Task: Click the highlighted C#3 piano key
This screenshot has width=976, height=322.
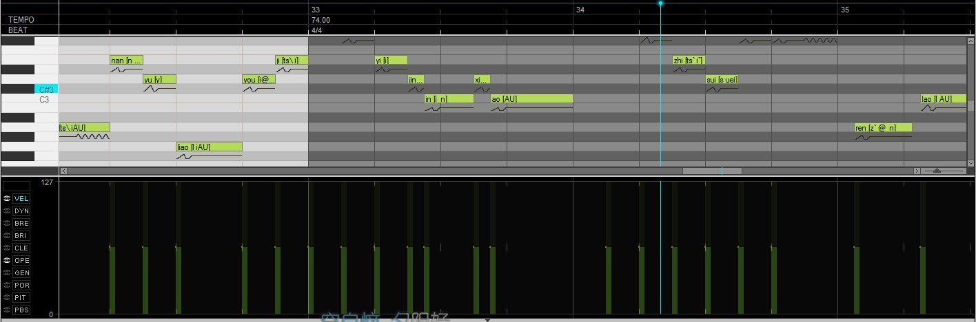Action: pyautogui.click(x=47, y=89)
